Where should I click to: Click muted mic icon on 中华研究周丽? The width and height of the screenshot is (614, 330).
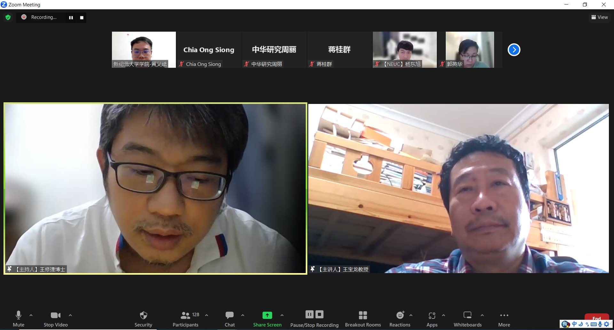(x=247, y=64)
